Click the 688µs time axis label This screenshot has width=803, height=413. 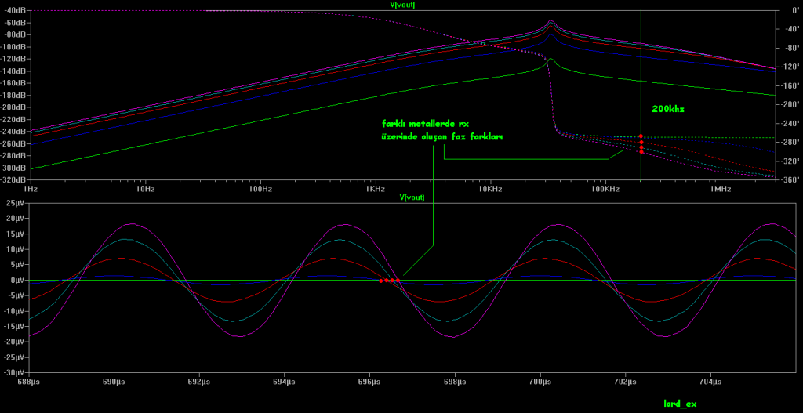(x=29, y=382)
